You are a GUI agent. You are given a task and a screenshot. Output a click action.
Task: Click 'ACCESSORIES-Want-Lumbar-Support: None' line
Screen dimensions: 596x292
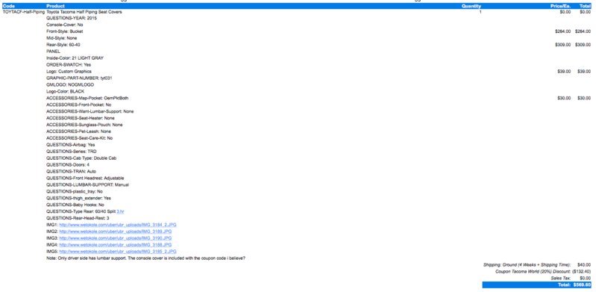point(90,111)
